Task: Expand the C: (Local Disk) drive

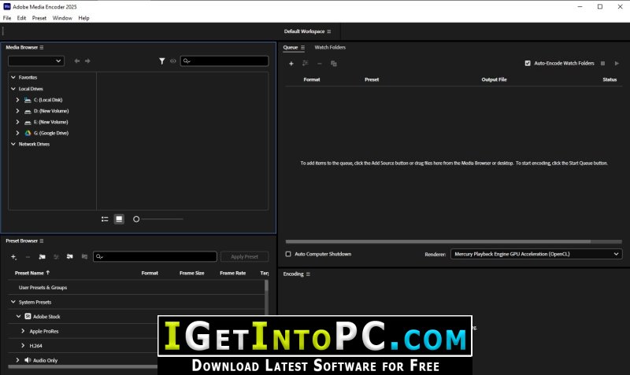Action: pos(18,100)
